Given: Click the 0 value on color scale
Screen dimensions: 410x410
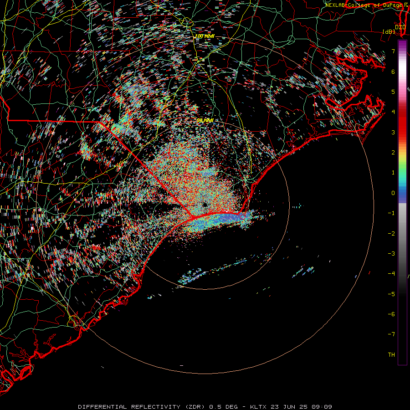Looking at the screenshot, I should coord(393,193).
